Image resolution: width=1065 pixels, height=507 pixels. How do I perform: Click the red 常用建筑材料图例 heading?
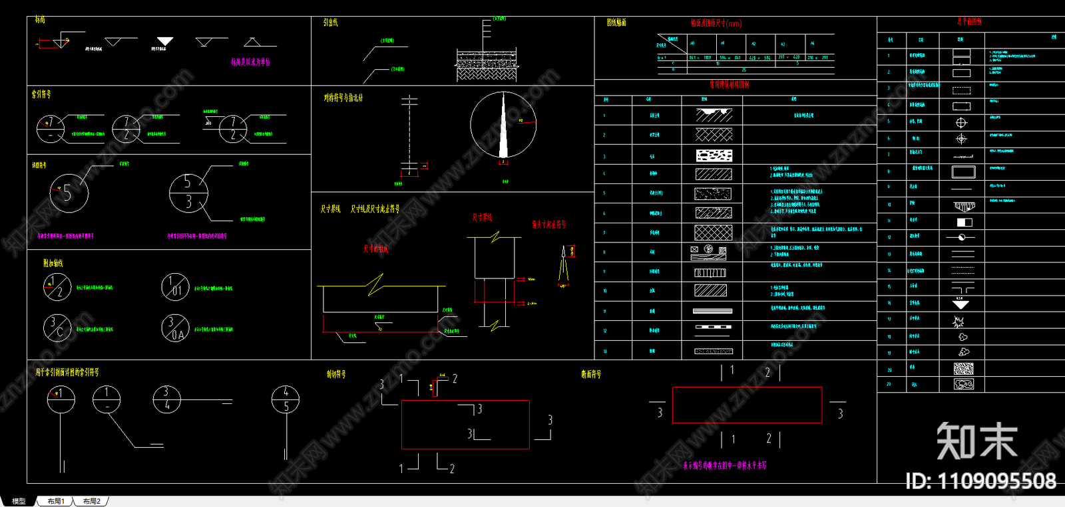(x=730, y=84)
